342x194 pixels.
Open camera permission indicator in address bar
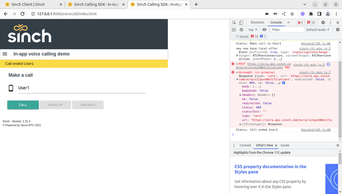267,14
